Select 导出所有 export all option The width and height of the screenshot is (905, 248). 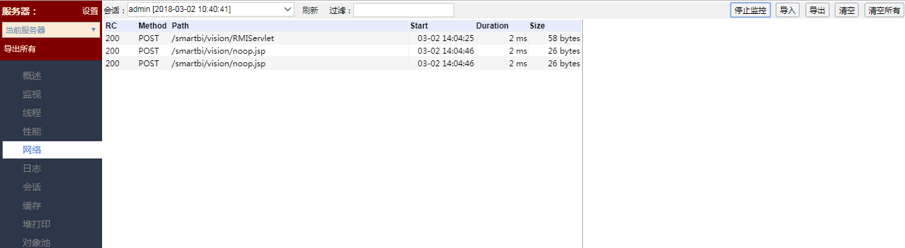(x=20, y=48)
